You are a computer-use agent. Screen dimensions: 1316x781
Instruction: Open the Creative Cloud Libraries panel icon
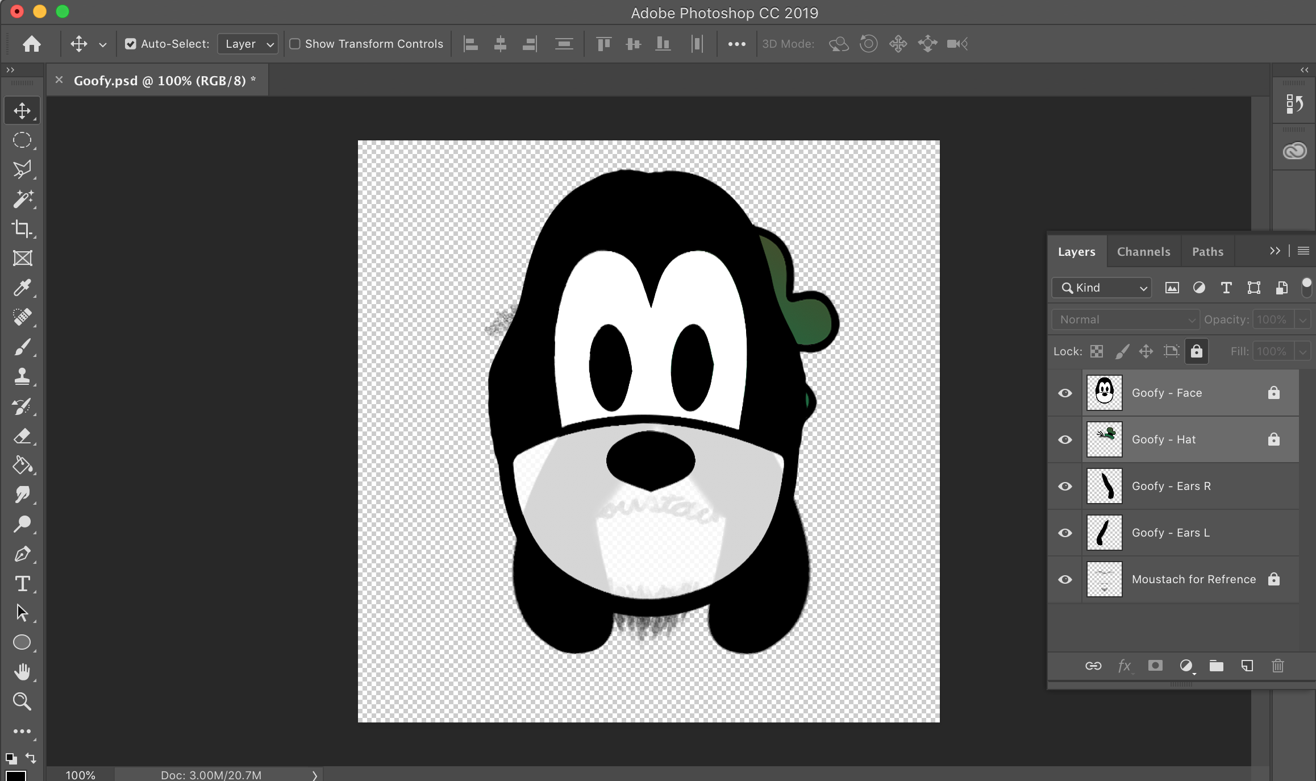(1294, 151)
